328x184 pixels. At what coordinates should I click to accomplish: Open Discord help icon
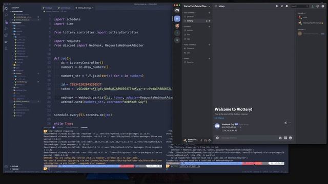coord(323,6)
